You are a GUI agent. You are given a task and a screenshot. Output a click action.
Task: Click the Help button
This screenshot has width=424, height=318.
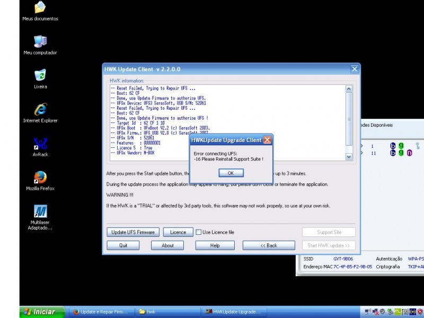coord(215,245)
